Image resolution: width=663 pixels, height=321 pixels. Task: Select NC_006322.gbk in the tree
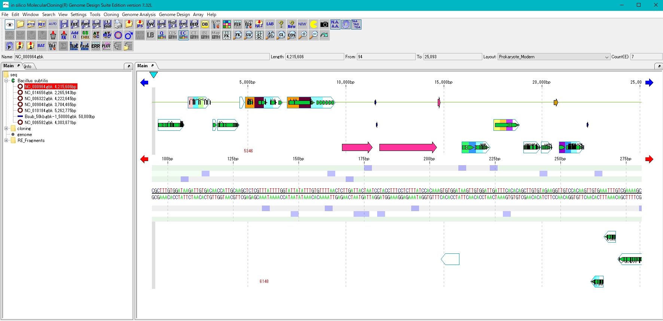pos(50,99)
